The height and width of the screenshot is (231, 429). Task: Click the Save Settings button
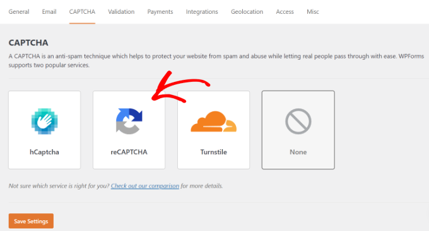[31, 221]
